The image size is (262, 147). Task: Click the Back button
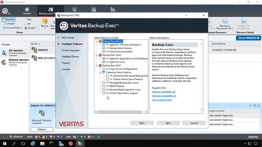coord(142,123)
